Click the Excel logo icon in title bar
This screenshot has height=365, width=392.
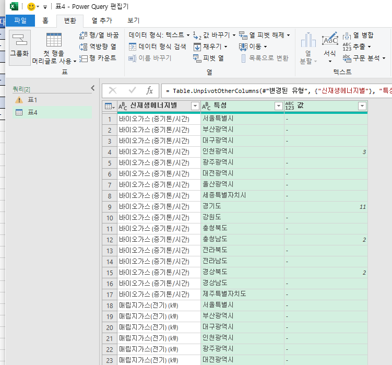[x=14, y=6]
